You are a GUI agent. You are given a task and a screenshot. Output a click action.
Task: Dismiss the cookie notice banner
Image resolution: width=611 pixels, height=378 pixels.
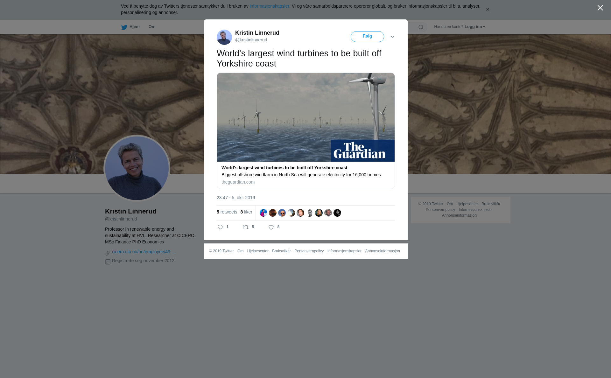pos(488,10)
